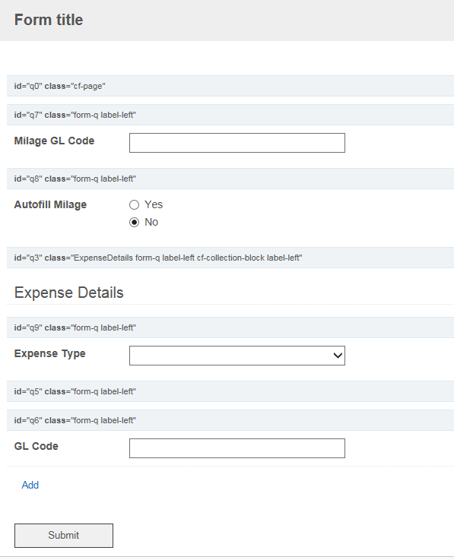This screenshot has height=560, width=454.
Task: Click the Submit button
Action: [64, 536]
